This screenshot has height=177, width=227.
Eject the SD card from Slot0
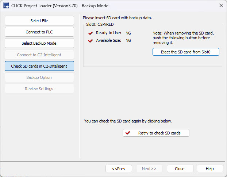[x=186, y=52]
